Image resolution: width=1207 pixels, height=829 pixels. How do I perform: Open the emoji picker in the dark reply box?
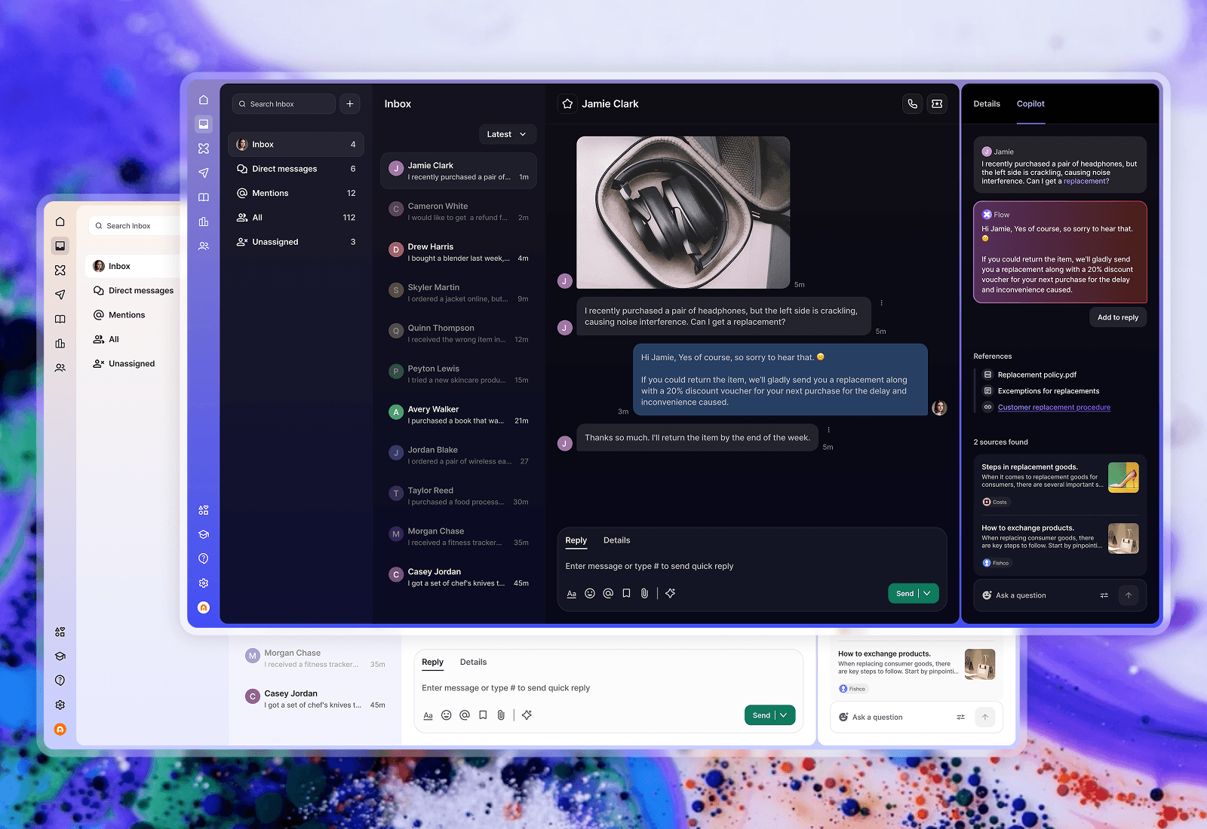coord(590,594)
